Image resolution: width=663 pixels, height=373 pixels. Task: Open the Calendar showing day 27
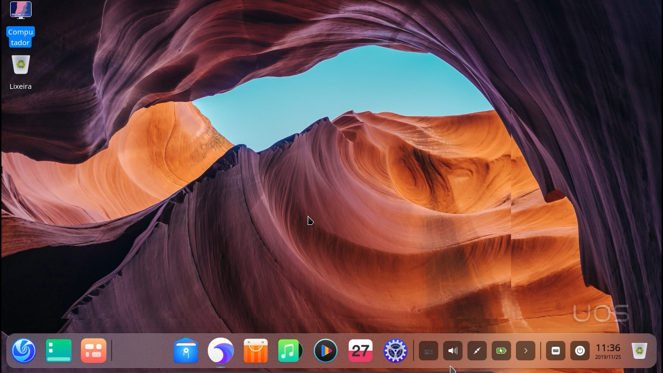pyautogui.click(x=360, y=351)
